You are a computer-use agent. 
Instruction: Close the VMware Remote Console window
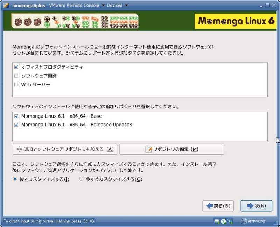(x=274, y=5)
